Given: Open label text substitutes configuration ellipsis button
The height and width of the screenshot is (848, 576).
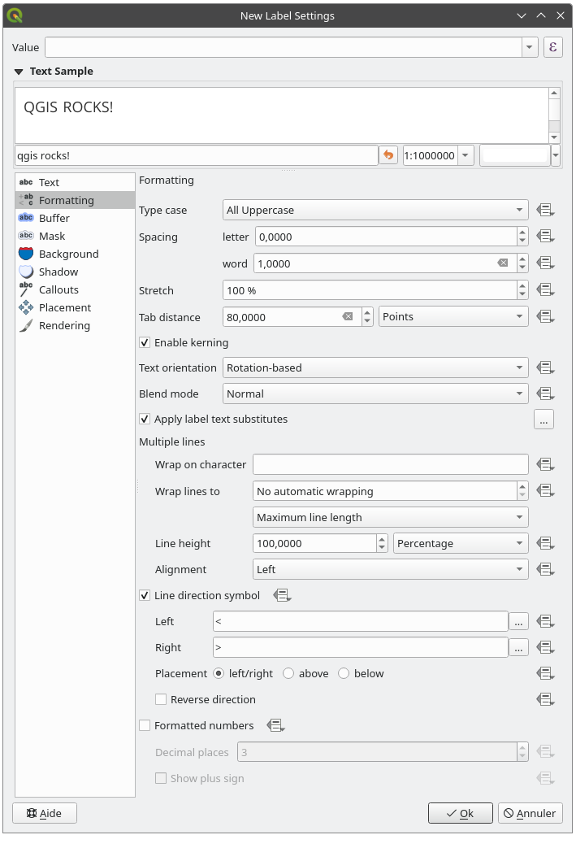Looking at the screenshot, I should point(544,420).
